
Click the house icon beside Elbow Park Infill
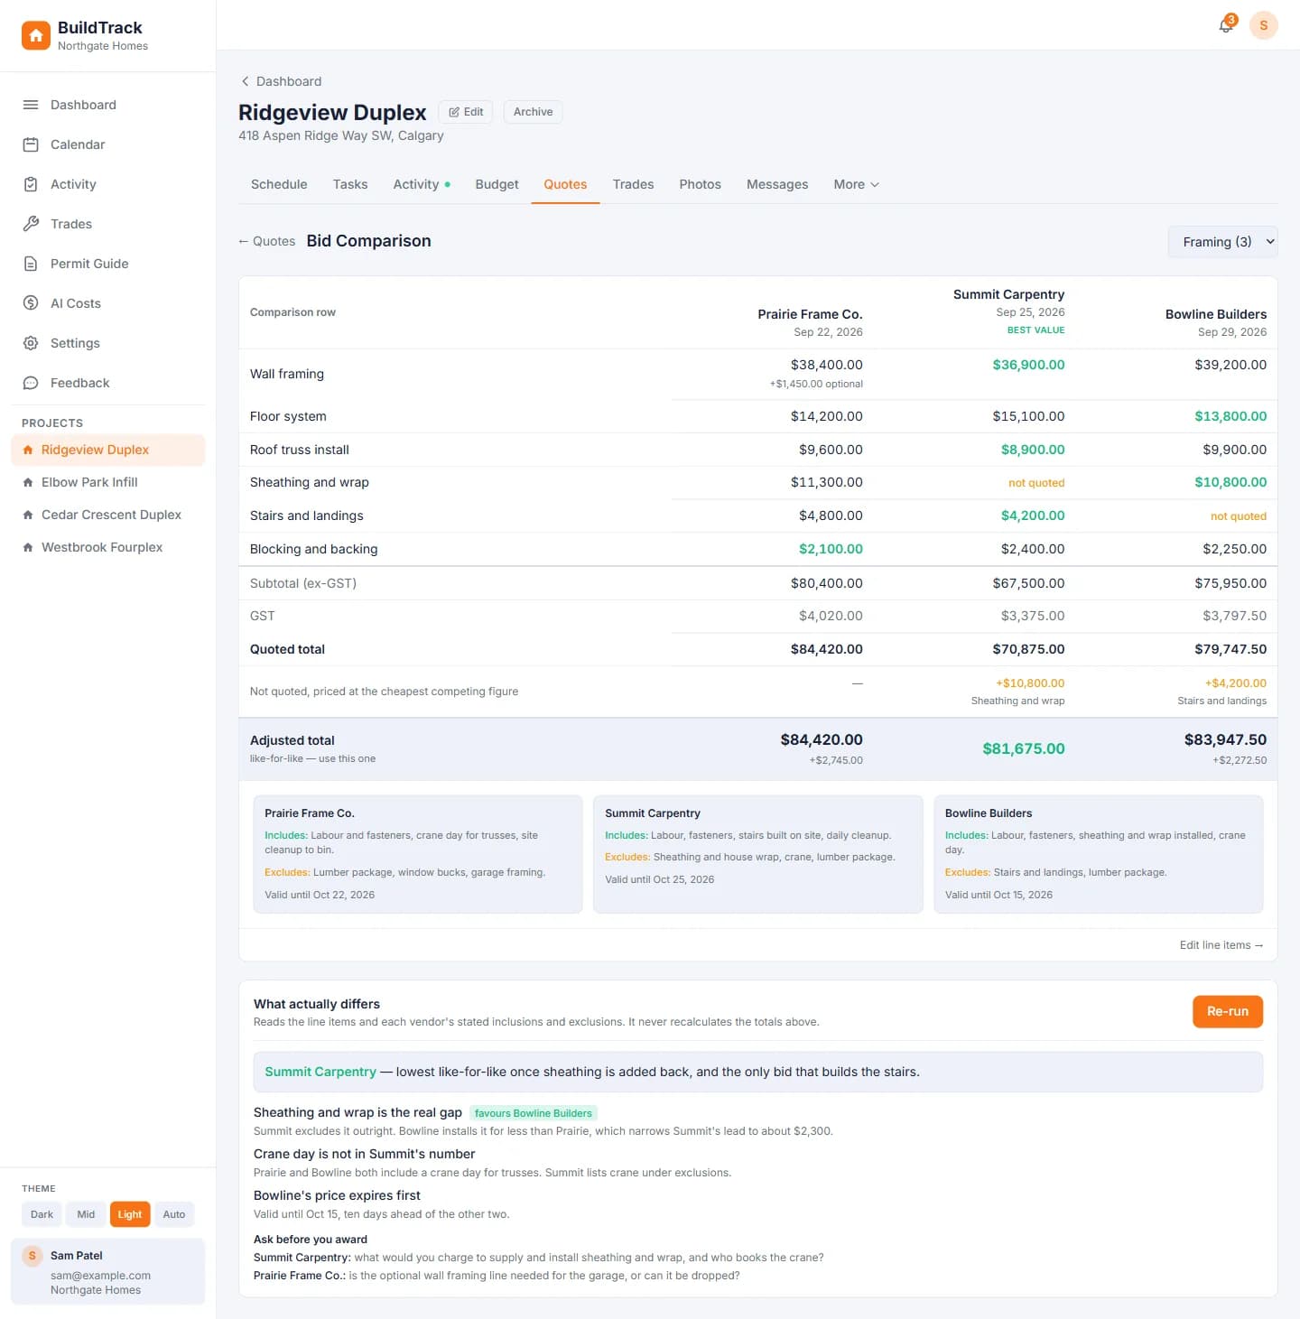point(28,482)
